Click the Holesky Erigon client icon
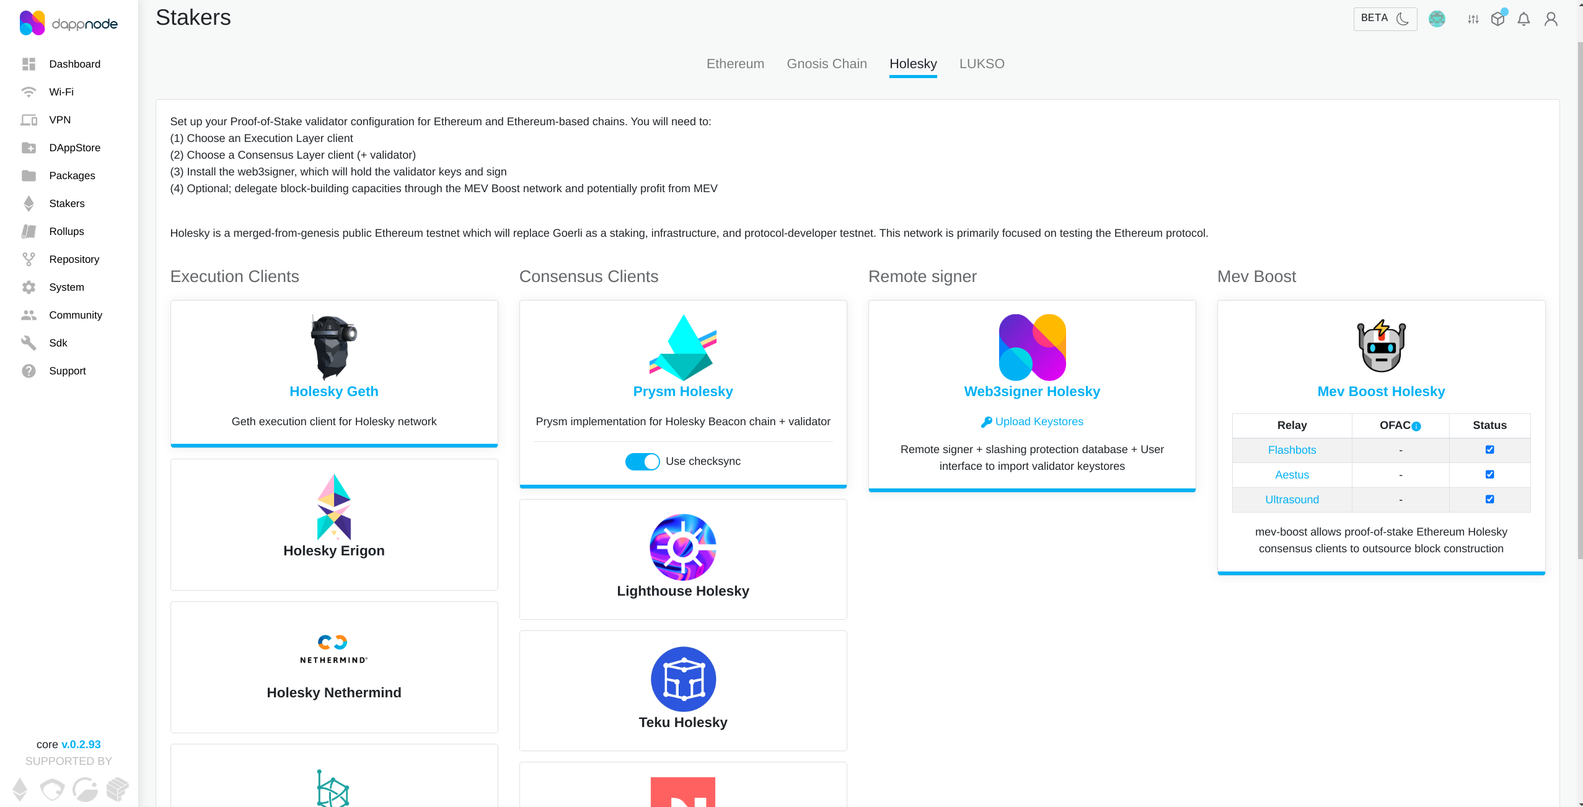Viewport: 1583px width, 807px height. (333, 508)
